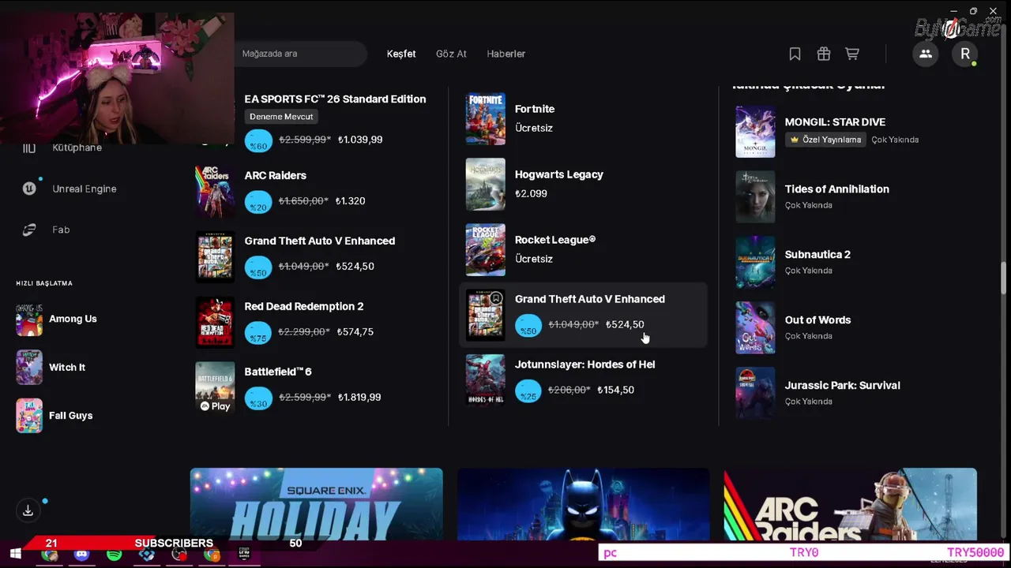The height and width of the screenshot is (568, 1011).
Task: Click the ₺574,75 Red Dead Redemption 2 price
Action: [x=355, y=331]
